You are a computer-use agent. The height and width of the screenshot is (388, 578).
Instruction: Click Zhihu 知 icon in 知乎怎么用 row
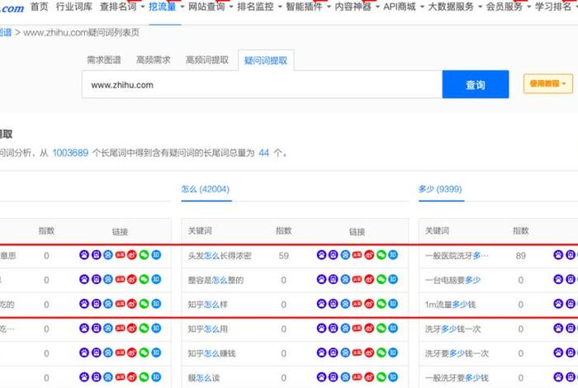tap(393, 329)
